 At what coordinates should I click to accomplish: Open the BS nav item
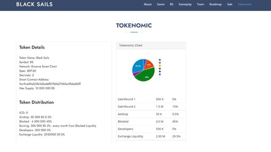(x=171, y=4)
